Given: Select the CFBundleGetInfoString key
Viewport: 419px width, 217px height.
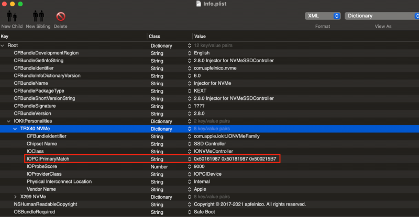Looking at the screenshot, I should pyautogui.click(x=38, y=61).
